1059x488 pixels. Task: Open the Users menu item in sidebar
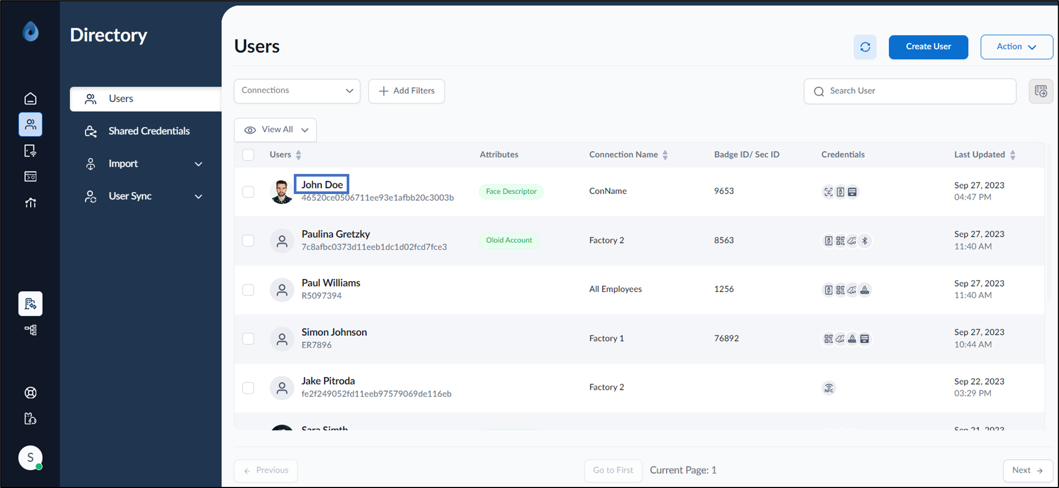click(145, 99)
